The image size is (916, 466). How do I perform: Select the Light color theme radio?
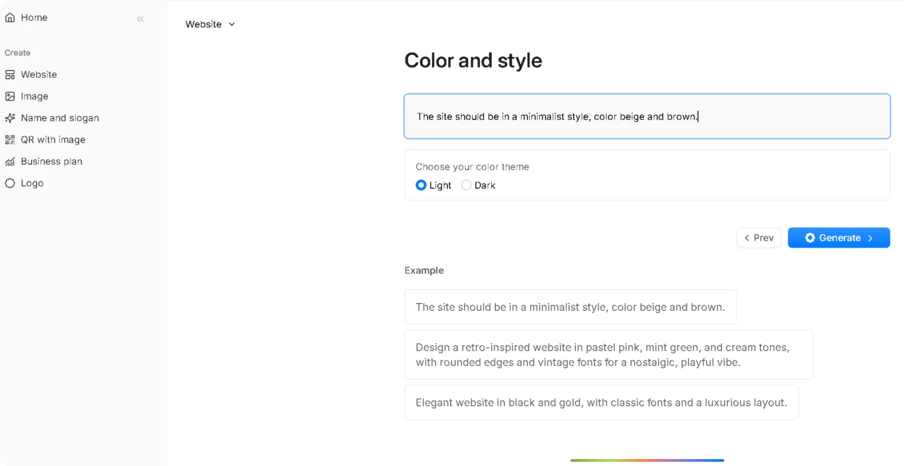pos(421,185)
